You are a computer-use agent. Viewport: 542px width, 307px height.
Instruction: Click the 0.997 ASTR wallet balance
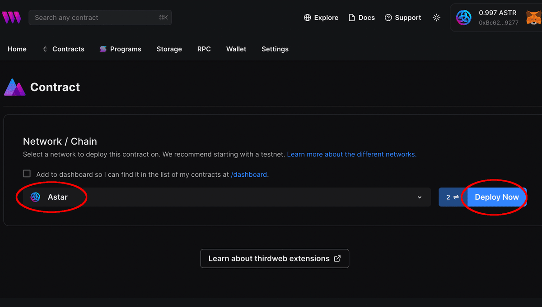498,13
